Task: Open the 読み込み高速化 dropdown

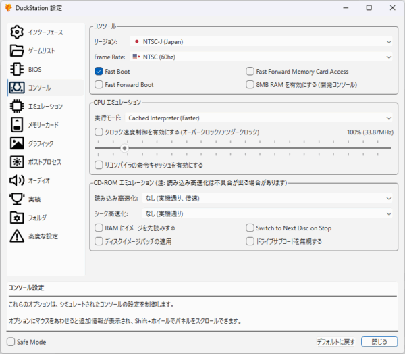Action: coord(267,199)
